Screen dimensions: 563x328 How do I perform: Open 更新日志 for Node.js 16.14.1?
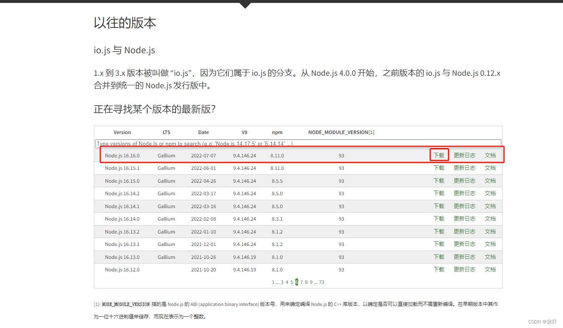point(465,206)
